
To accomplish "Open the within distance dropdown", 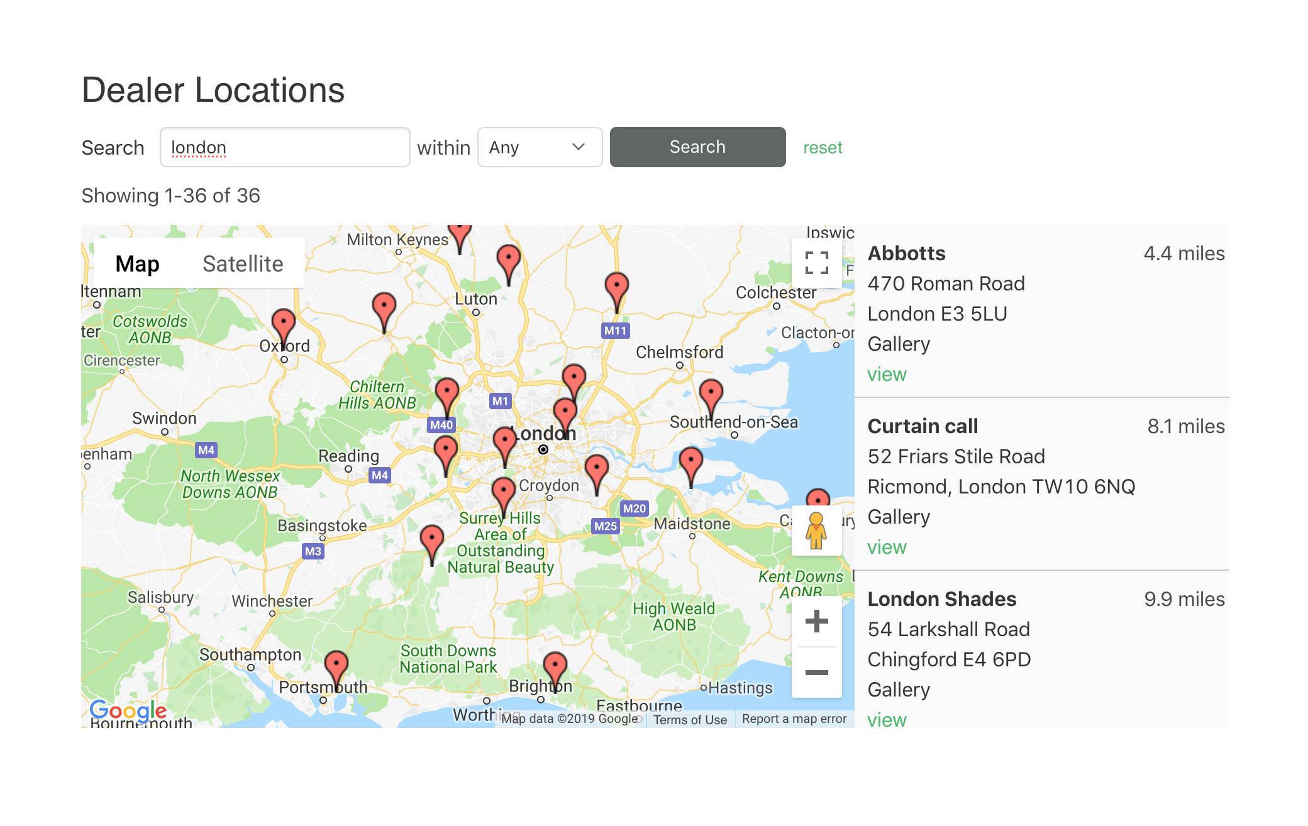I will coord(540,147).
